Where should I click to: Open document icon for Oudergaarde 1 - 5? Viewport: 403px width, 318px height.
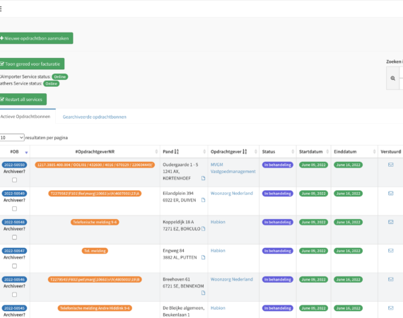point(203,178)
